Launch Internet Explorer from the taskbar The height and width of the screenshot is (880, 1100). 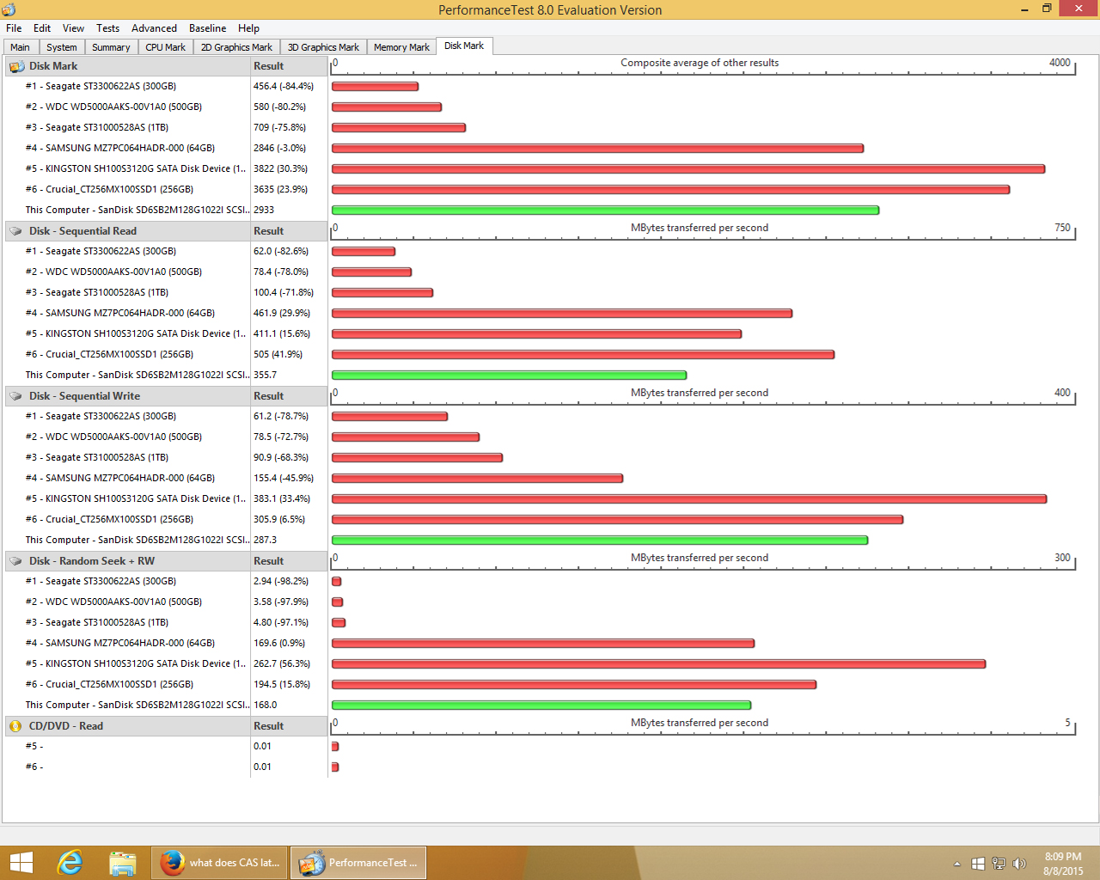[70, 863]
